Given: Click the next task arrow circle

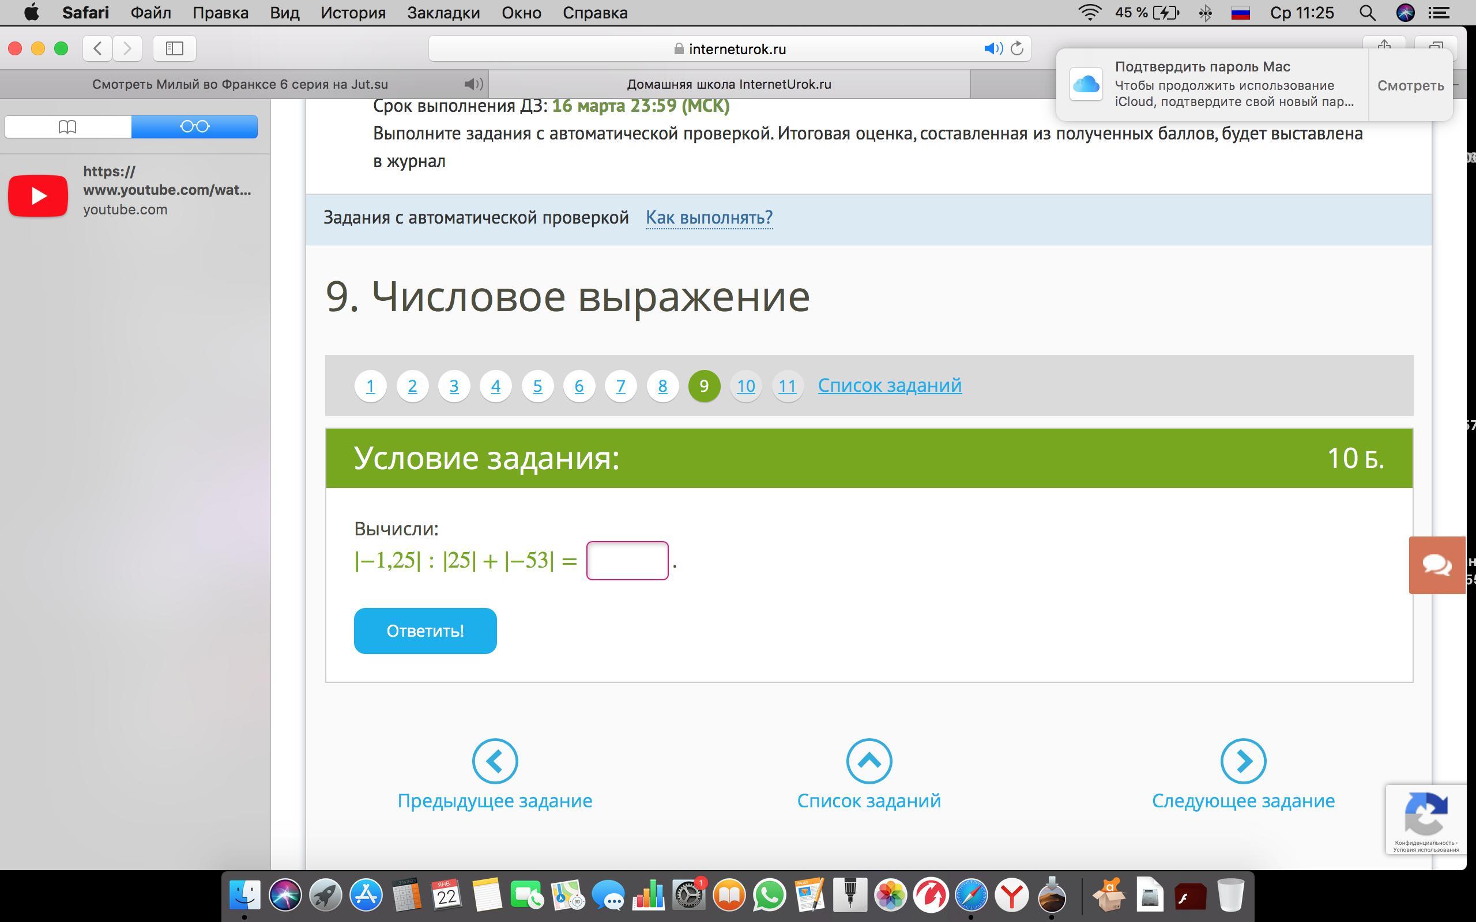Looking at the screenshot, I should [x=1242, y=761].
